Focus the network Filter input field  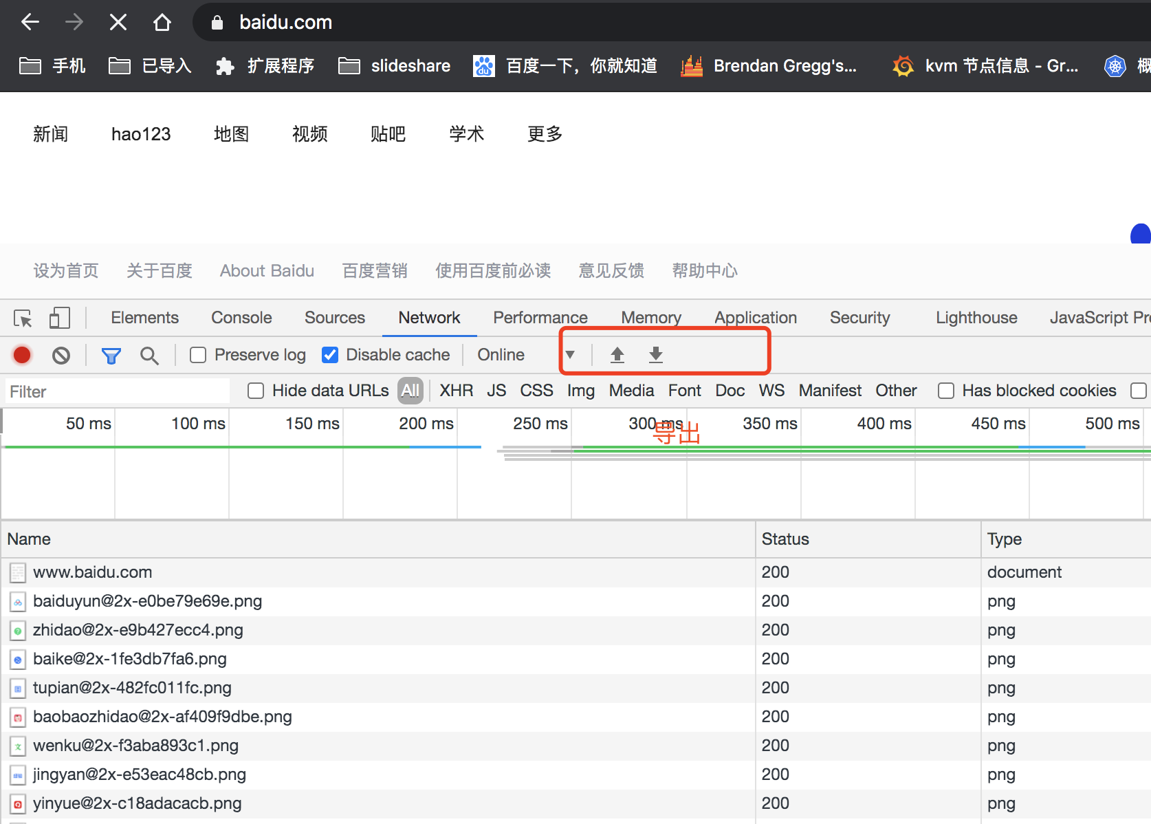pos(118,391)
